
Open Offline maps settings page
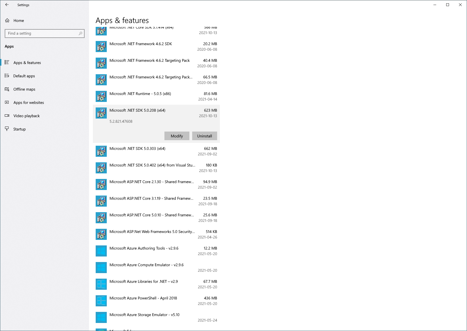pyautogui.click(x=44, y=89)
